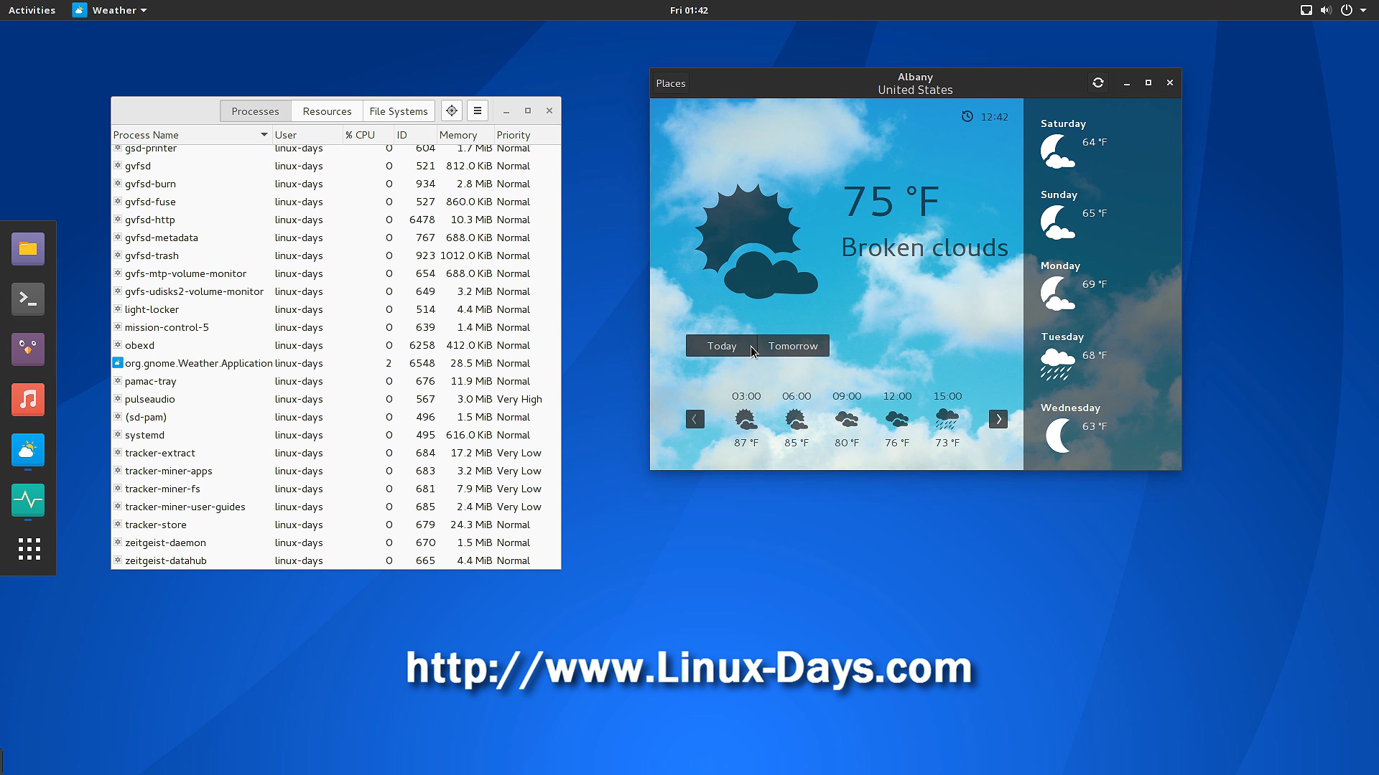Click the 09:00 forecast cloud icon
This screenshot has width=1379, height=775.
847,419
